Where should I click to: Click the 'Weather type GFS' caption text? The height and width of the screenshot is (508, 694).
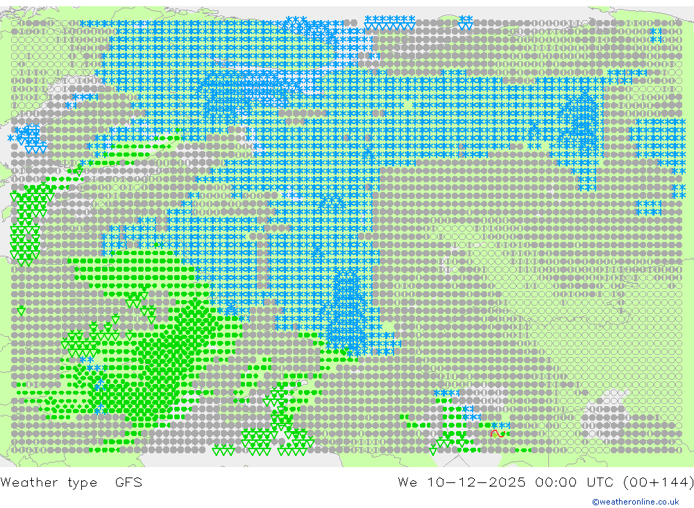point(71,482)
